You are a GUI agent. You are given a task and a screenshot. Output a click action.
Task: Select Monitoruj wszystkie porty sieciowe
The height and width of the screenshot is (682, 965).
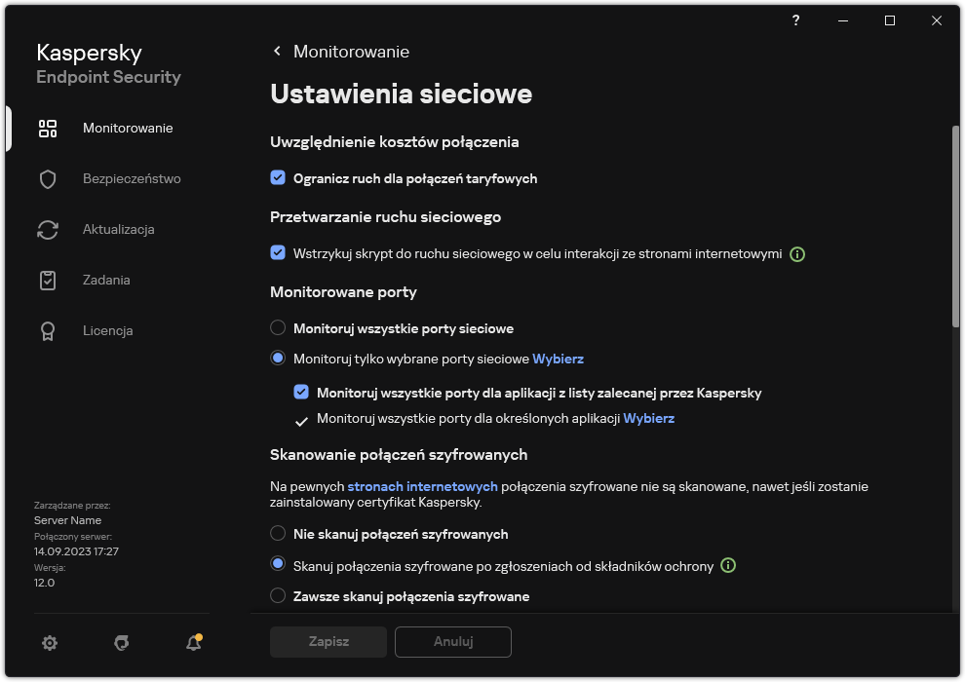278,328
